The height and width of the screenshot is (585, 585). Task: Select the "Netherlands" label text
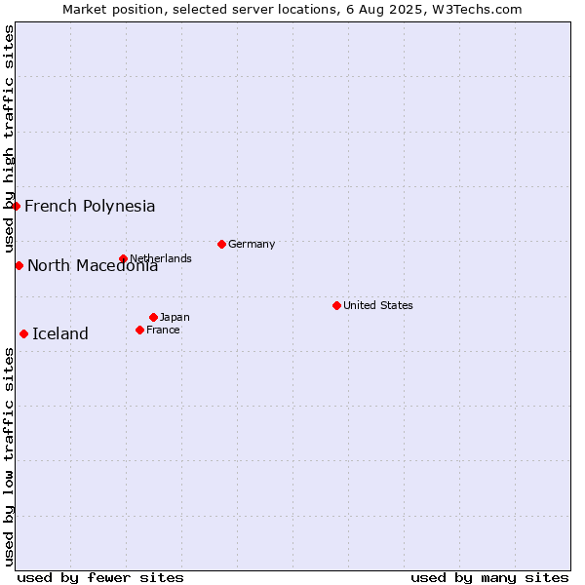[x=161, y=258]
